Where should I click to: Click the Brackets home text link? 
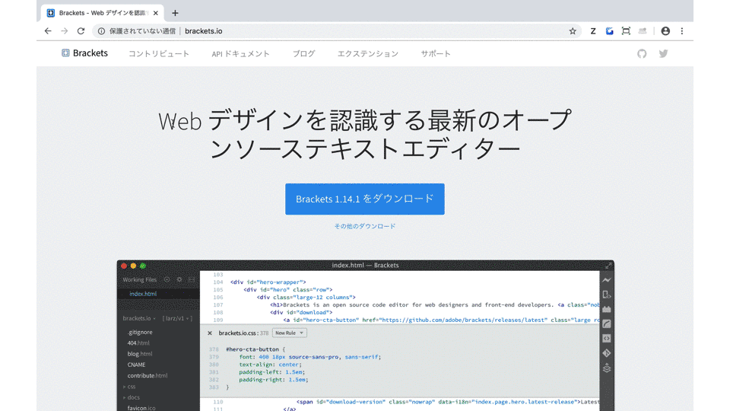click(90, 53)
